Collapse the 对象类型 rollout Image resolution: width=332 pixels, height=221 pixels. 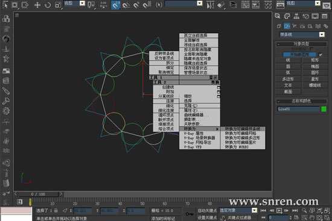(x=301, y=44)
